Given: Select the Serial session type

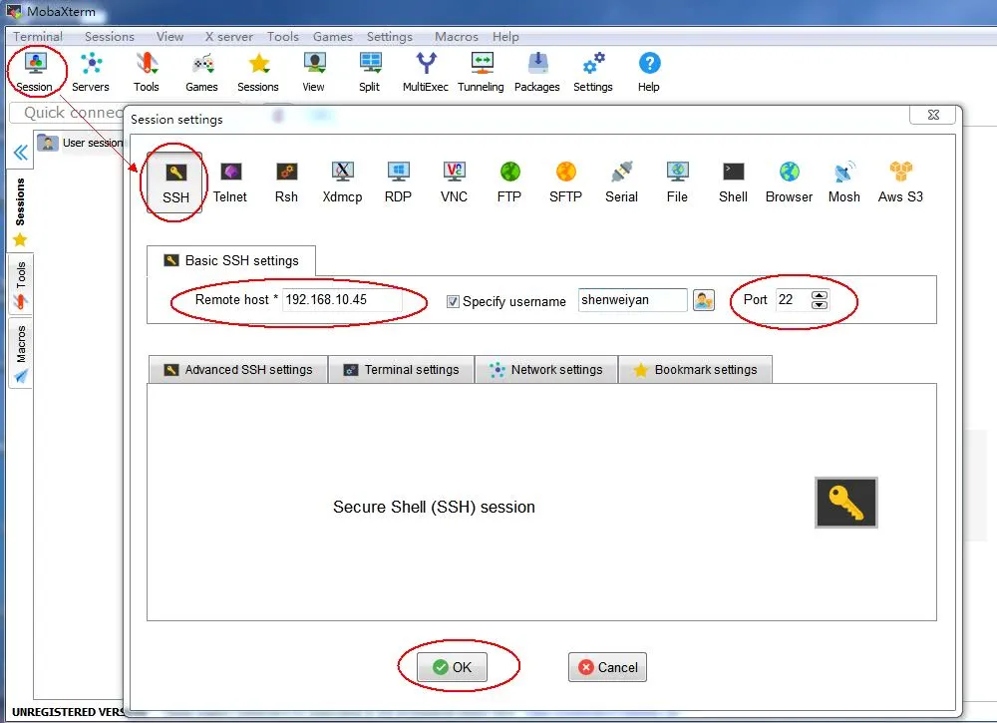Looking at the screenshot, I should pyautogui.click(x=621, y=182).
